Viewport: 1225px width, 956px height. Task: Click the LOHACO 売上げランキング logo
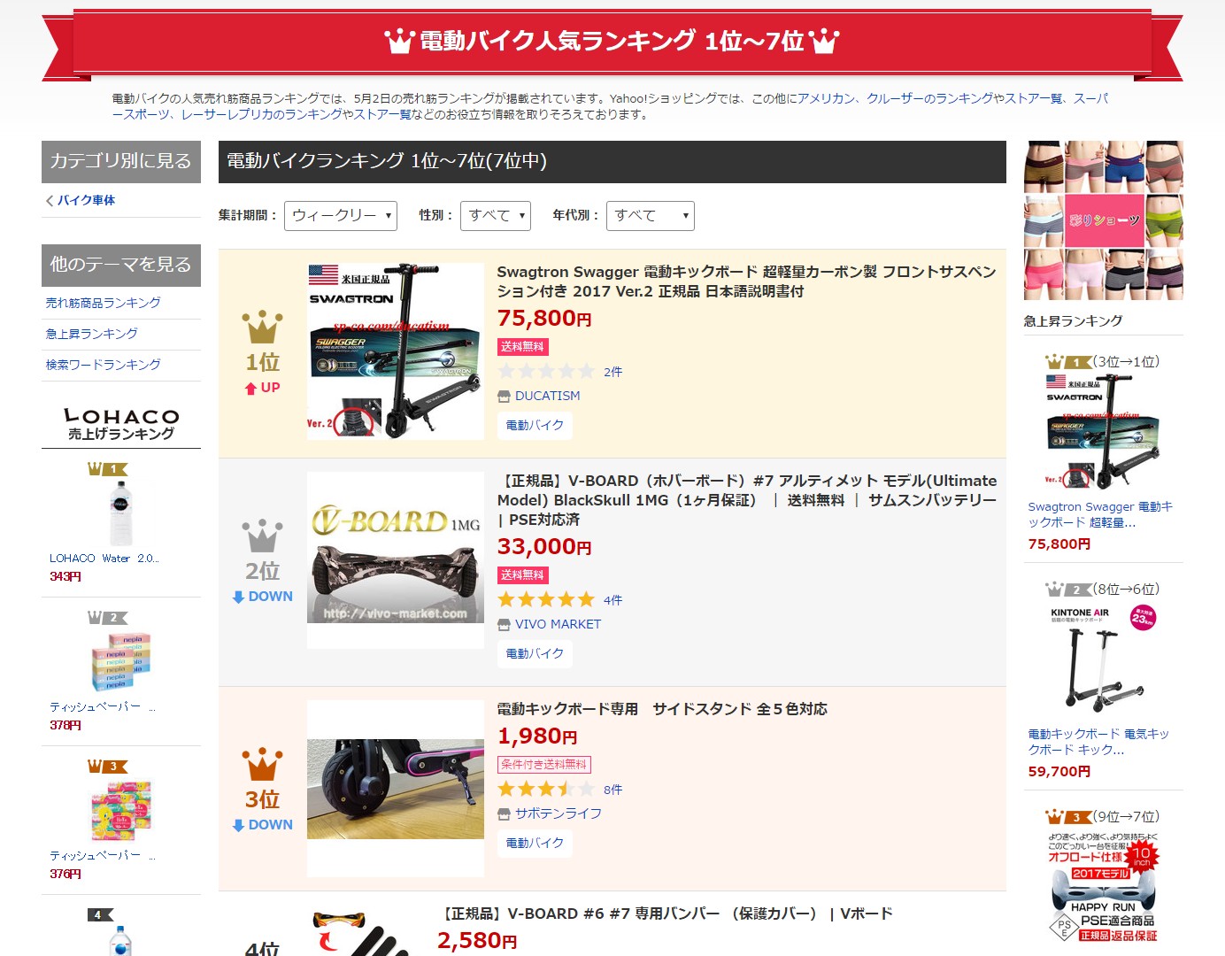click(121, 425)
